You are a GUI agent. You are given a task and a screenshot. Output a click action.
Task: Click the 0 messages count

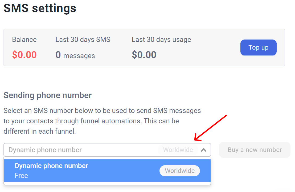click(x=75, y=55)
